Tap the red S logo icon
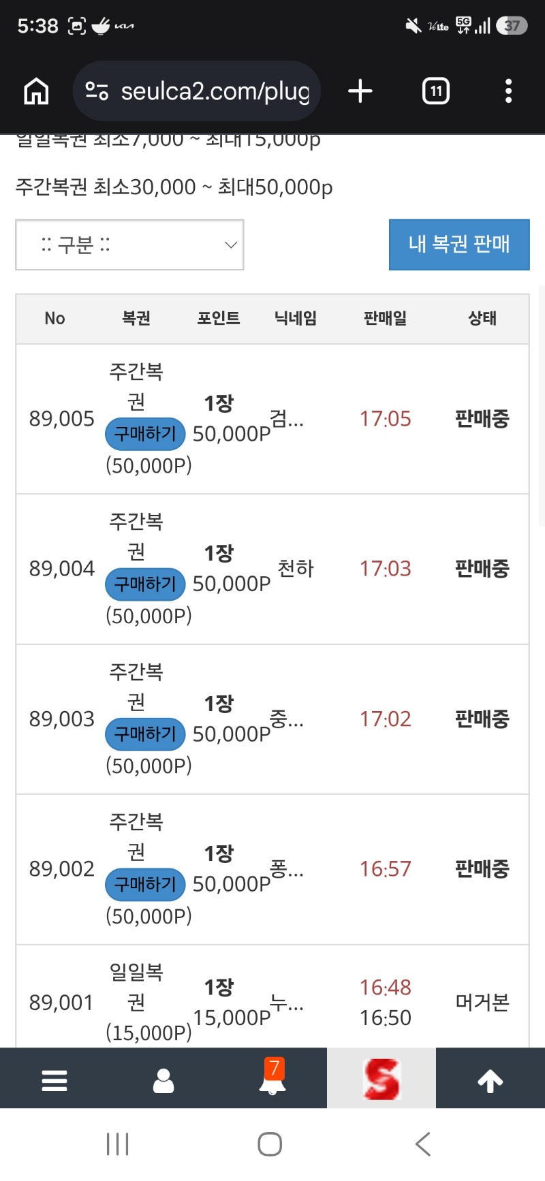545x1181 pixels. coord(381,1079)
